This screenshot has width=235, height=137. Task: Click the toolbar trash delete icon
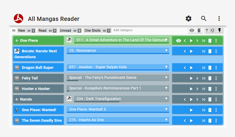(199, 30)
